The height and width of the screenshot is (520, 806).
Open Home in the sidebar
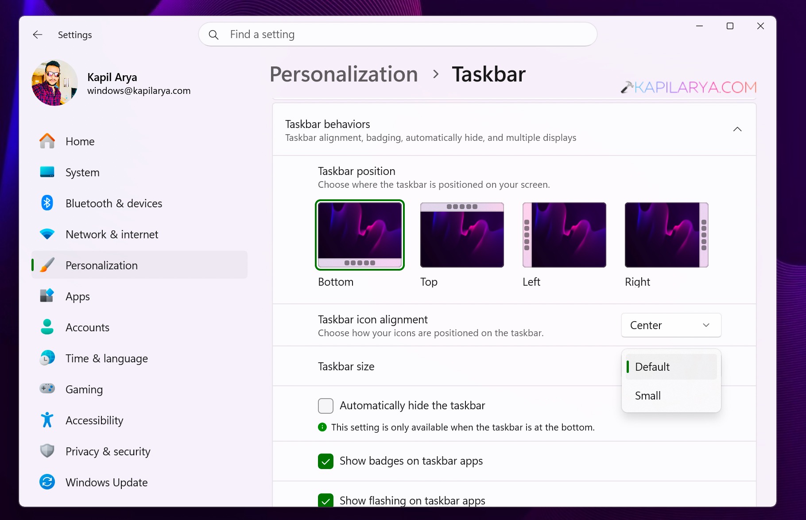[139, 141]
